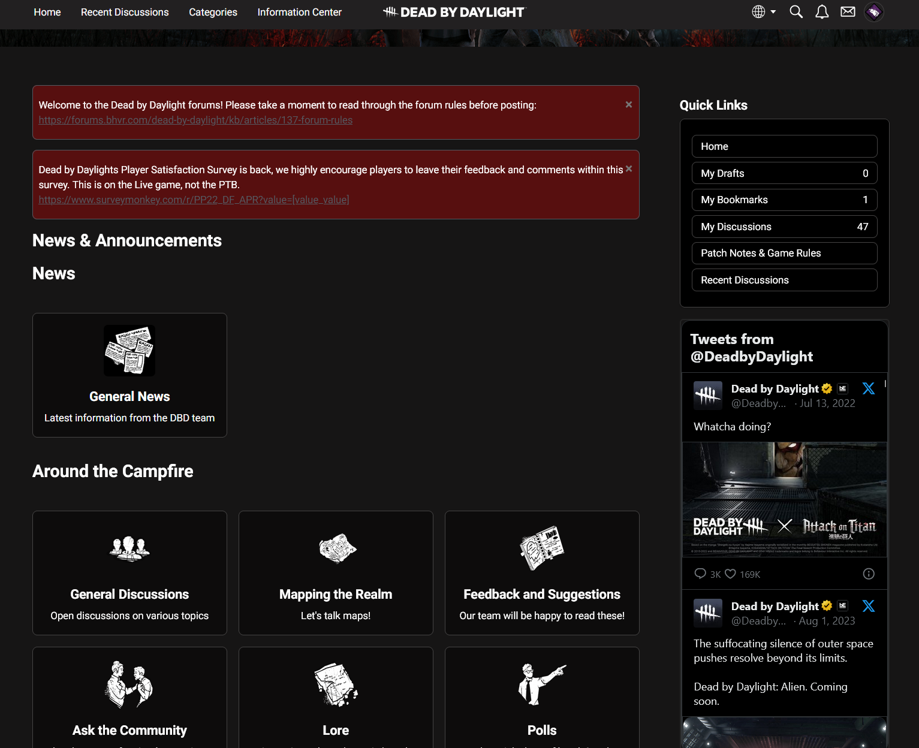Open Recent Discussions in Quick Links
The image size is (919, 748).
click(x=784, y=280)
